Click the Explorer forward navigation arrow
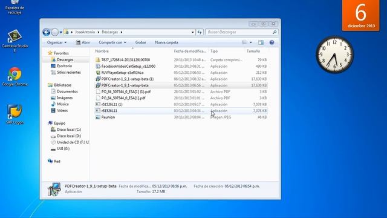 [55, 32]
